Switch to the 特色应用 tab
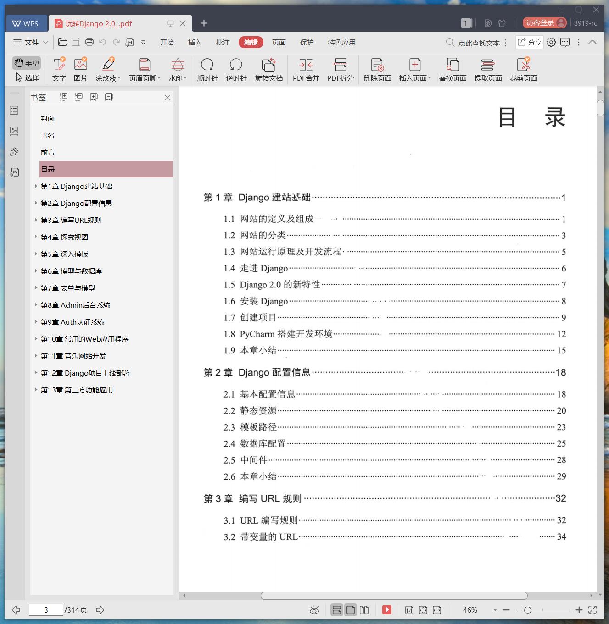The height and width of the screenshot is (624, 609). (x=342, y=42)
